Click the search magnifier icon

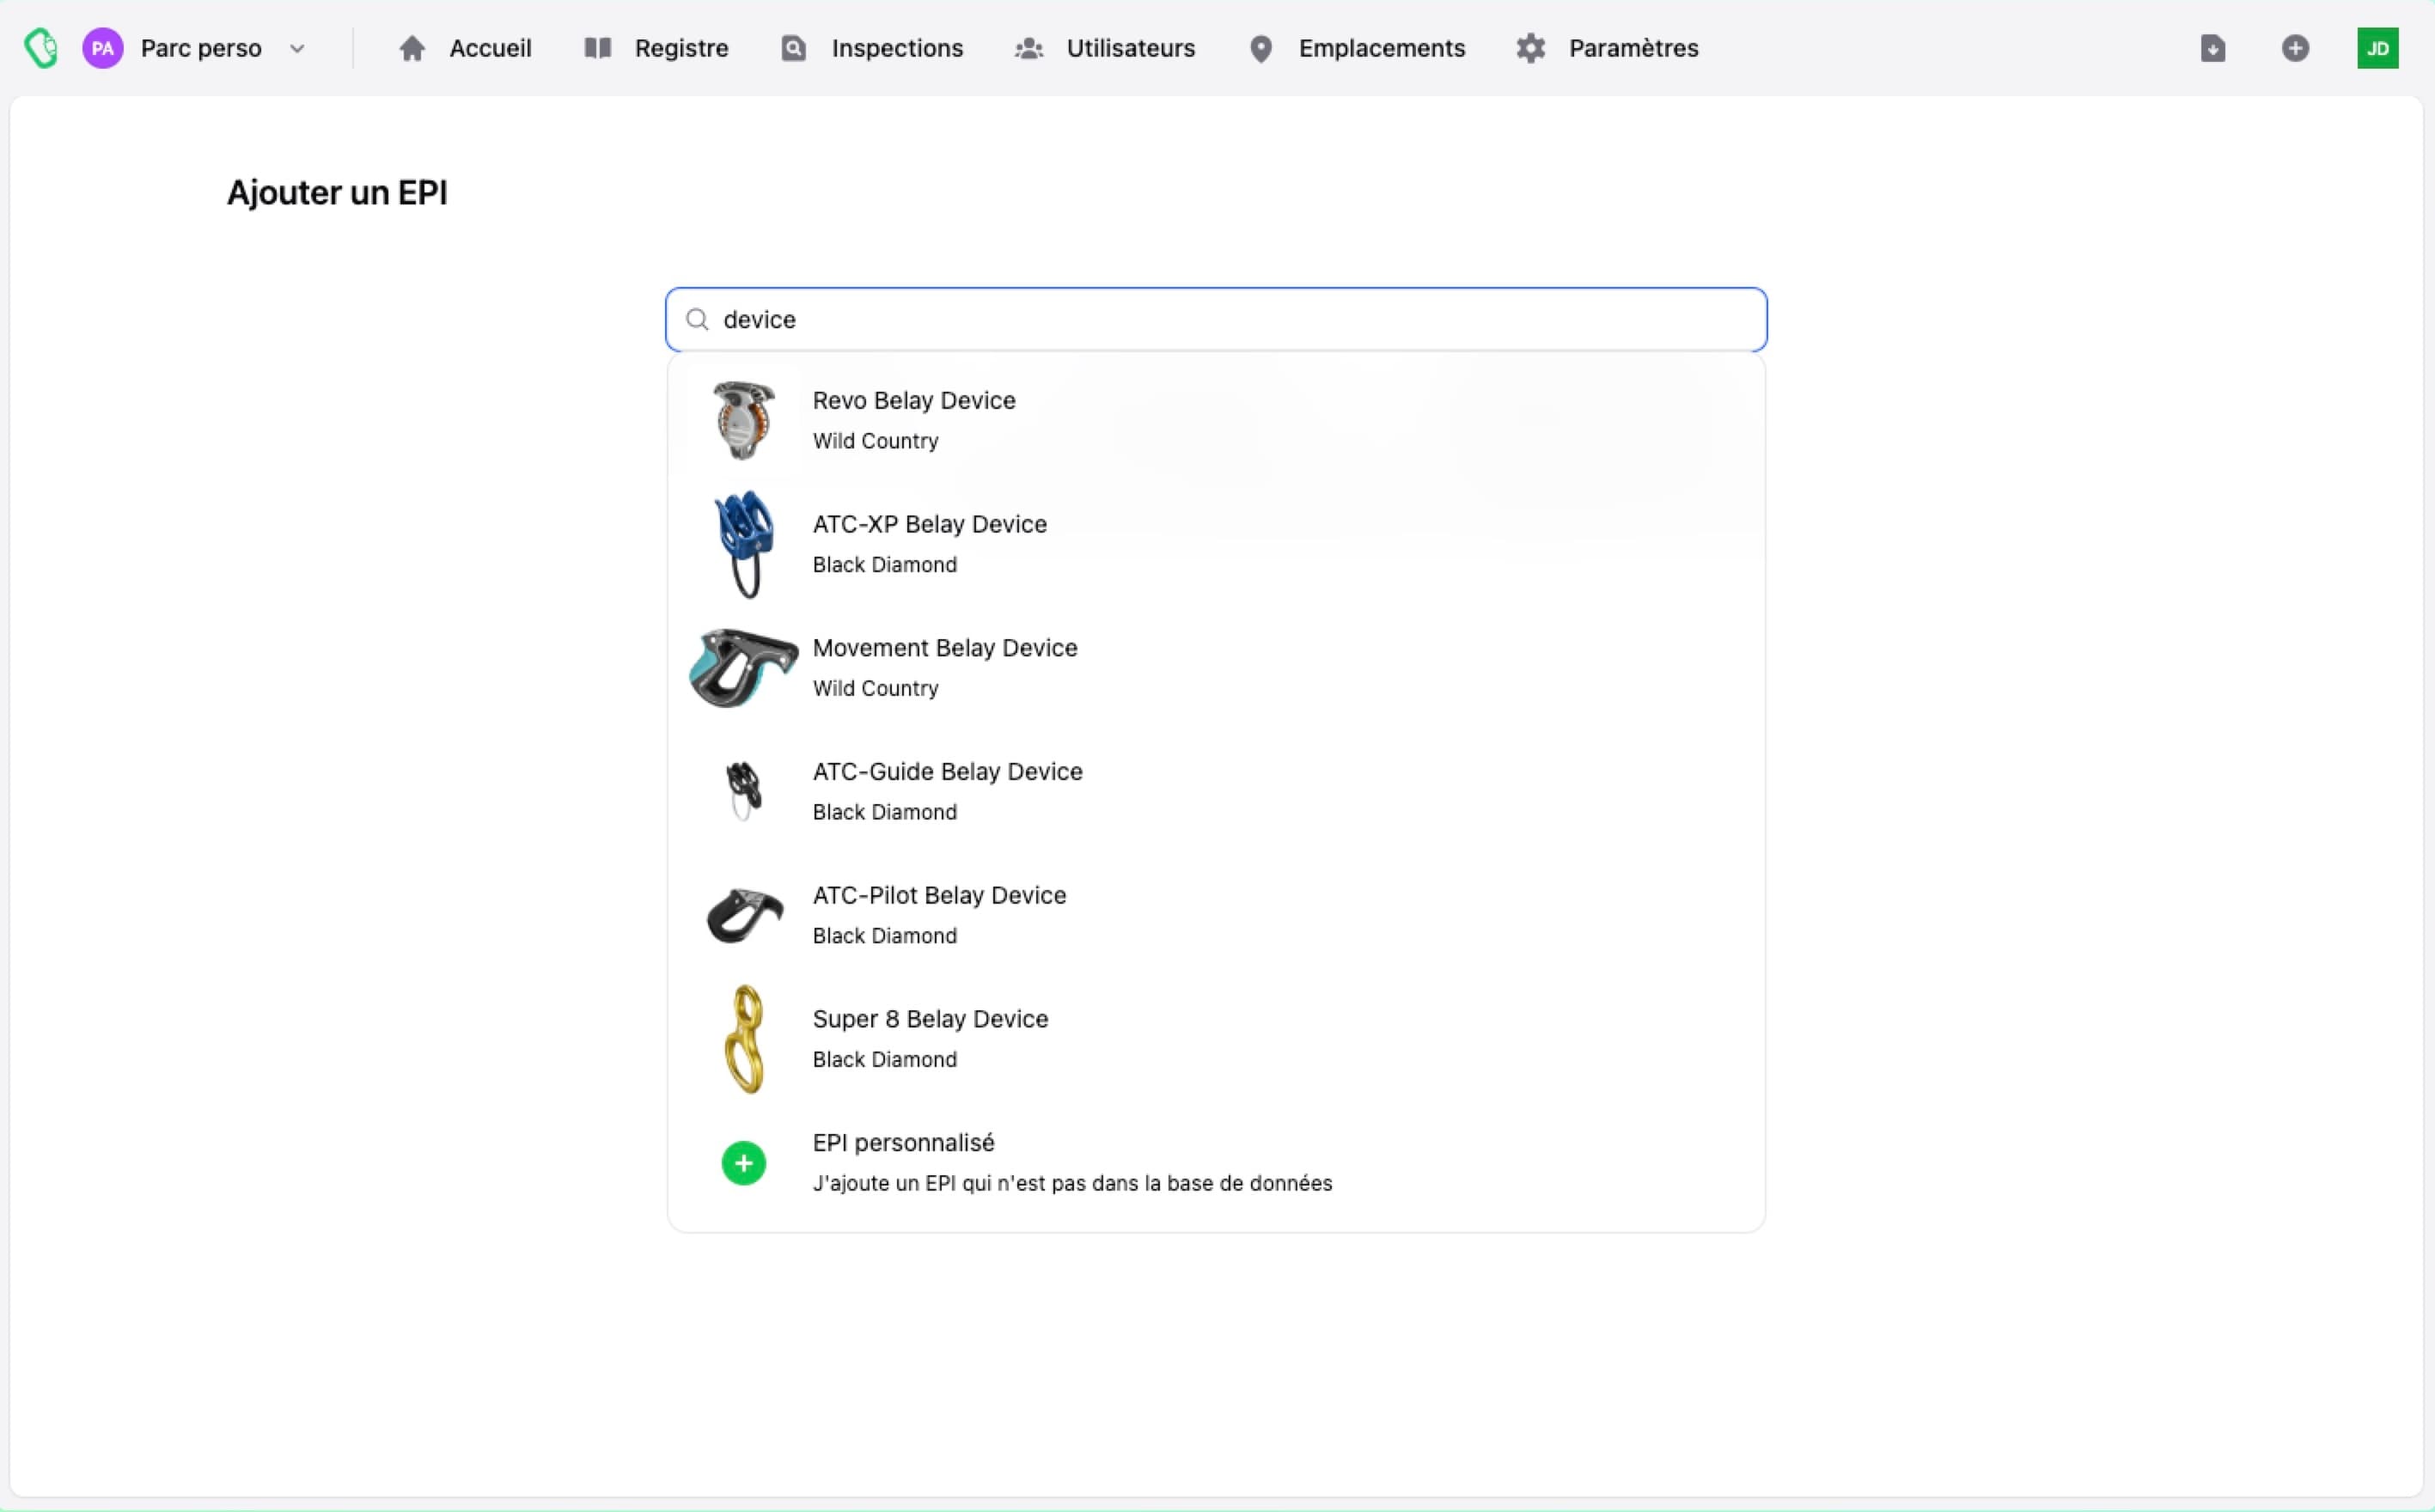pos(697,319)
